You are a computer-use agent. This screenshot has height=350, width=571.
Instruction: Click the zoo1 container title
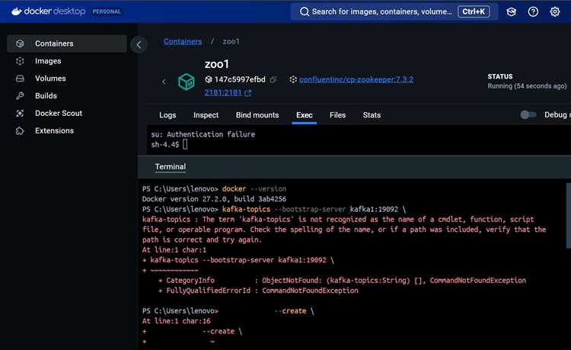tap(217, 64)
